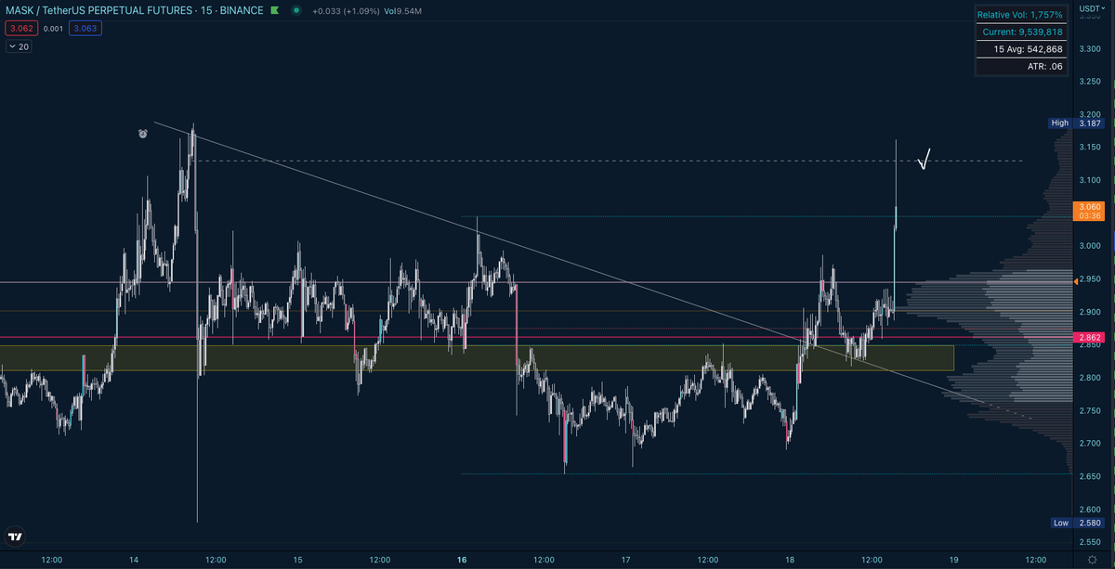This screenshot has height=569, width=1115.
Task: Click the red 3.062 sell price button
Action: [x=20, y=29]
